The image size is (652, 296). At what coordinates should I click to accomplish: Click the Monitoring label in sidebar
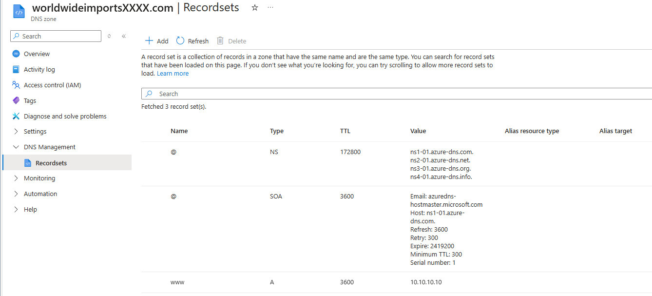[x=39, y=178]
